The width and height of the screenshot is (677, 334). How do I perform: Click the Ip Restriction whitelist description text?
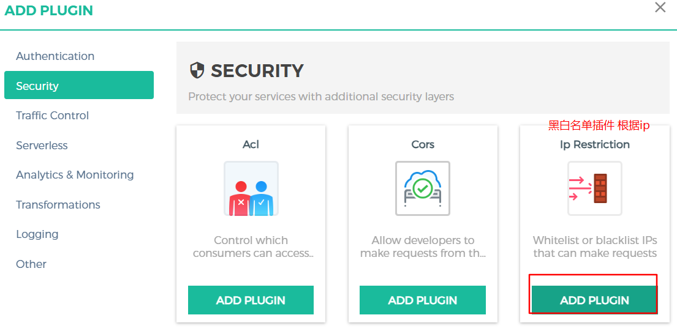(x=594, y=247)
